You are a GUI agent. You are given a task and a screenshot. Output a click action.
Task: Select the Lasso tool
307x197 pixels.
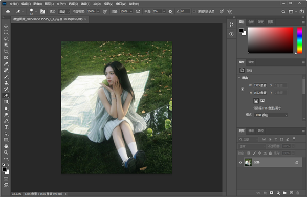click(6, 38)
